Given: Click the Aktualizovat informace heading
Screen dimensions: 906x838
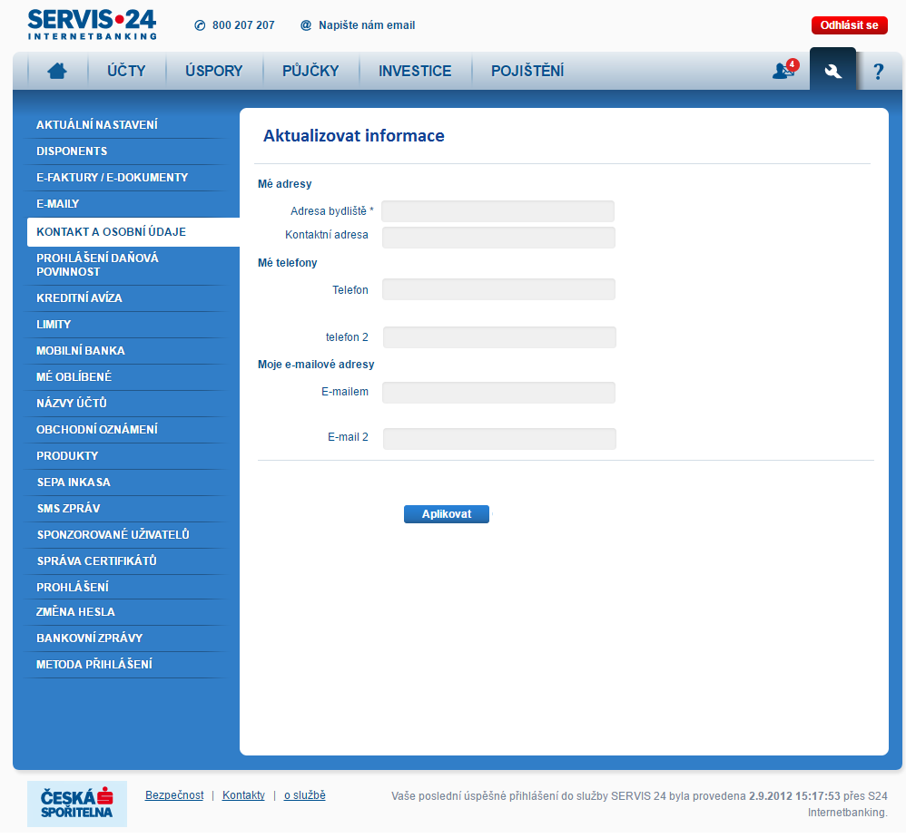Looking at the screenshot, I should coord(354,136).
